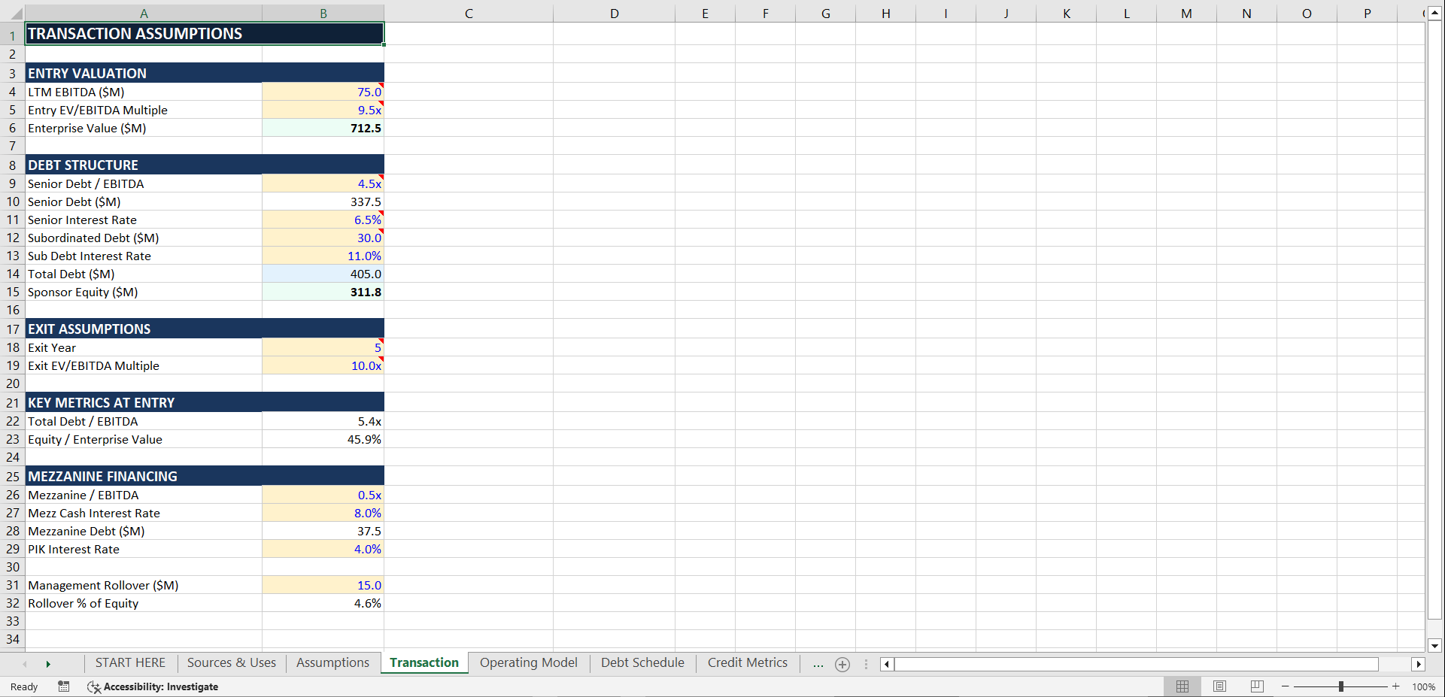
Task: Click the next sheet navigation arrow
Action: (x=48, y=665)
